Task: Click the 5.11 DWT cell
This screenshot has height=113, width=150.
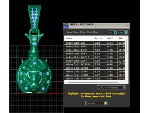Action: pyautogui.click(x=112, y=78)
